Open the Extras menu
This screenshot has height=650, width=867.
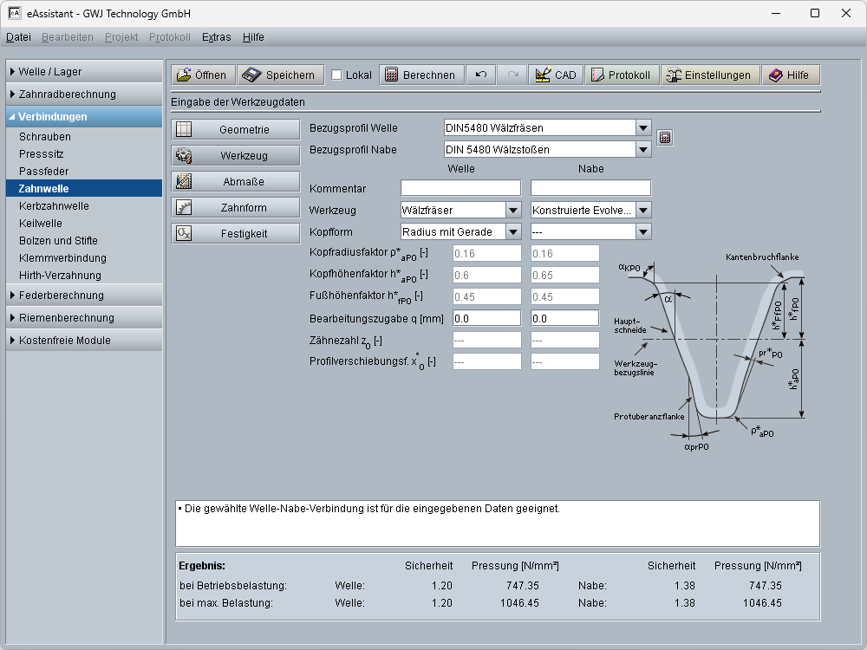pos(216,37)
